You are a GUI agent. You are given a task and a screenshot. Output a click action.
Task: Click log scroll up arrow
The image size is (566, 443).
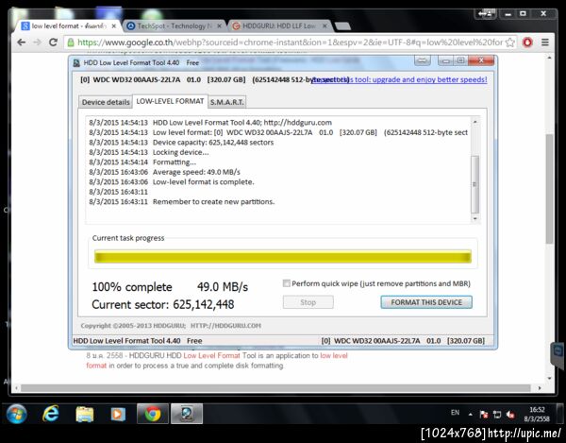[x=475, y=122]
